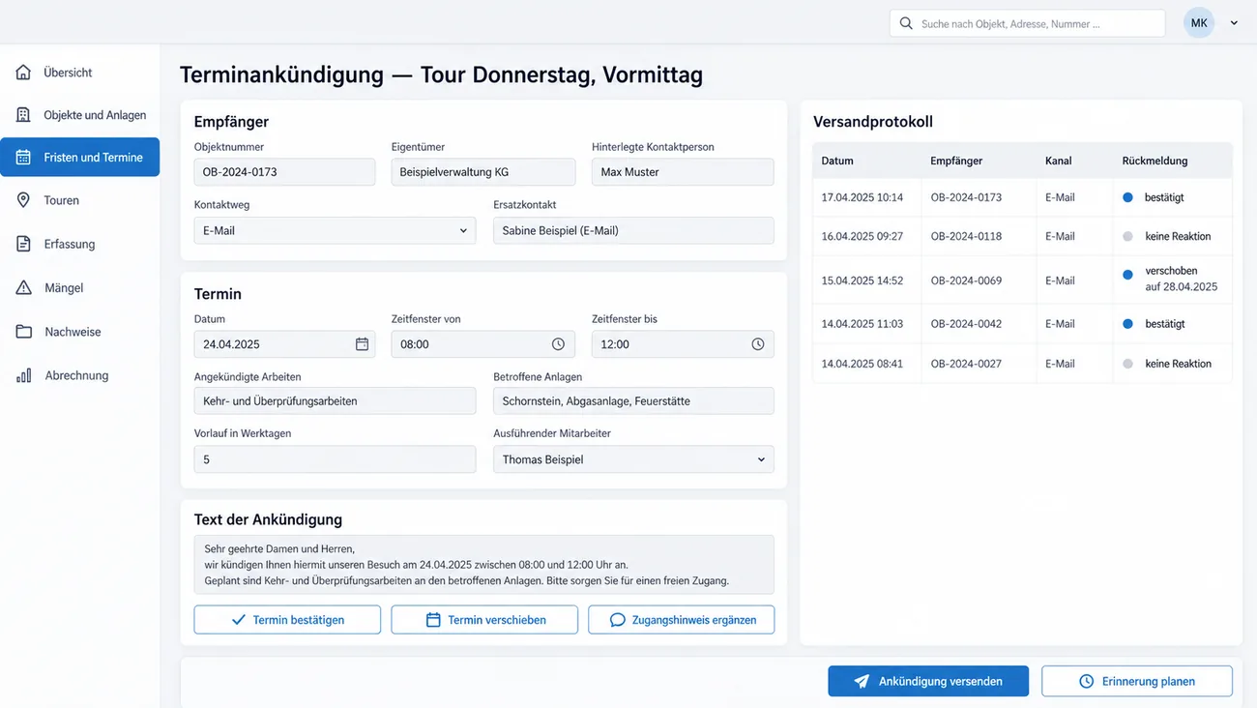Click the Hinterlegte Kontaktperson field Max Muster
Viewport: 1257px width, 708px height.
[683, 172]
